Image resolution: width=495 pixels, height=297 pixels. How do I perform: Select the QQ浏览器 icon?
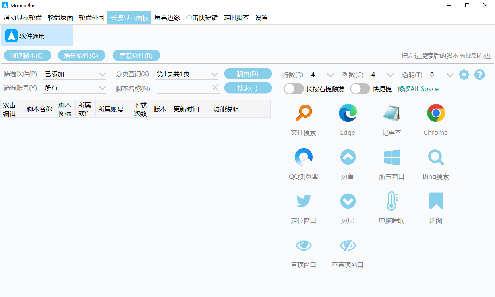tap(304, 157)
